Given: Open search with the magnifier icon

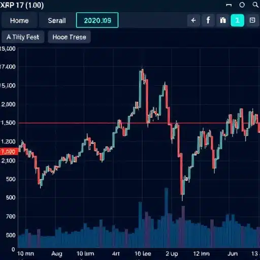Looking at the screenshot, I should pyautogui.click(x=255, y=5).
